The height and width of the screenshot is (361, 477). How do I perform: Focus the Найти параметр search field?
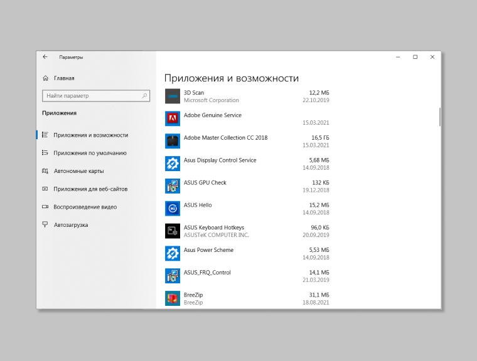tap(96, 96)
